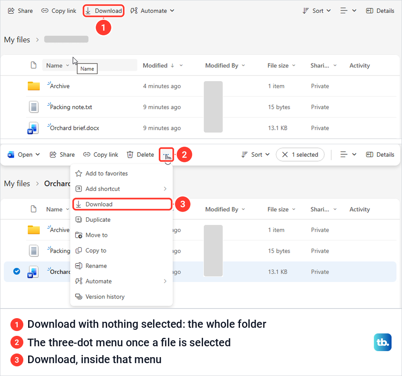Click the Archive folder icon in the upper list
Viewport: 402px width, 376px height.
click(34, 86)
